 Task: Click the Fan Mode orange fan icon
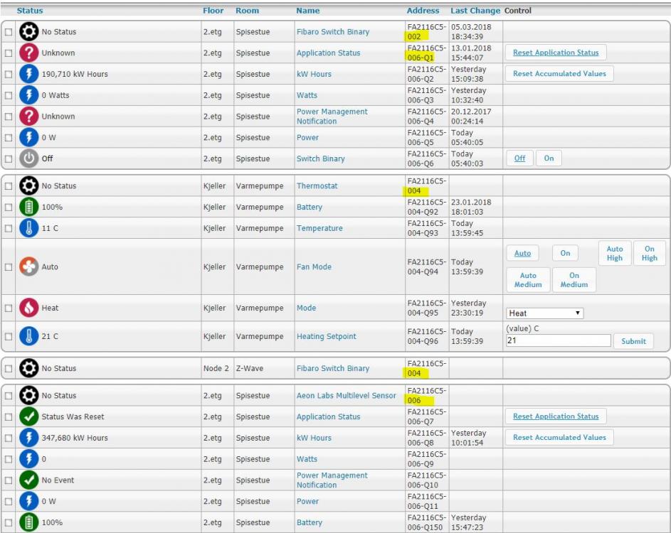(28, 267)
